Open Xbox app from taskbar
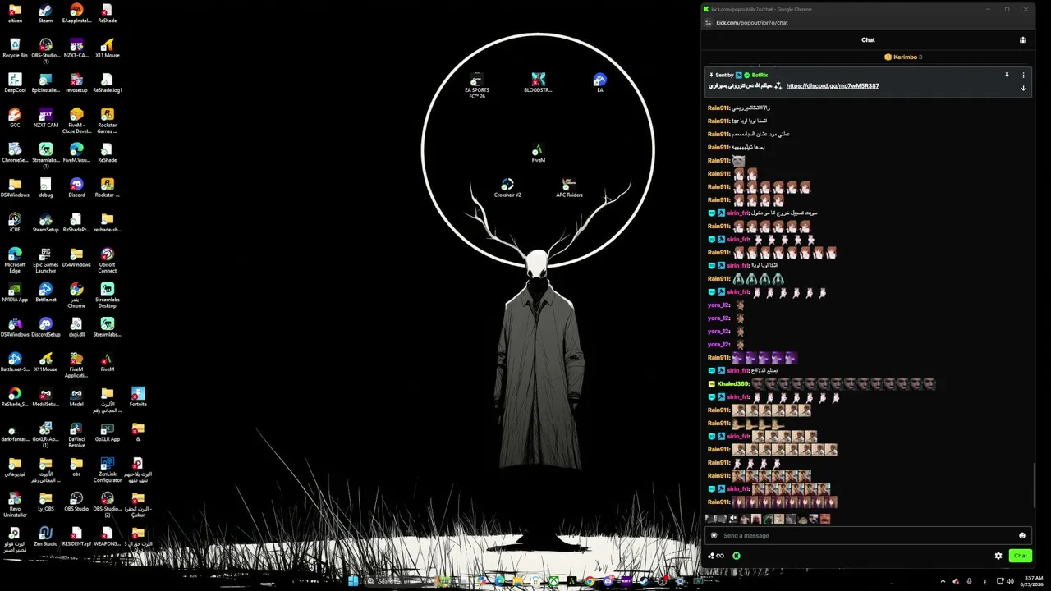Screen dimensions: 1051x591 click(x=555, y=581)
